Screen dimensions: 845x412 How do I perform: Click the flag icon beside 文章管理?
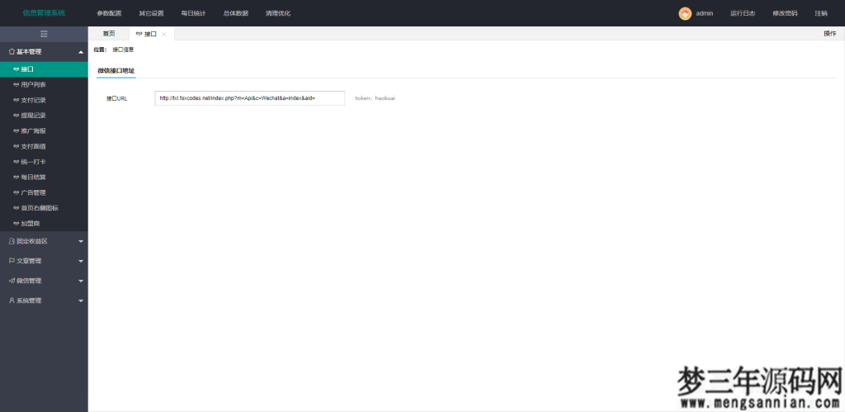12,261
